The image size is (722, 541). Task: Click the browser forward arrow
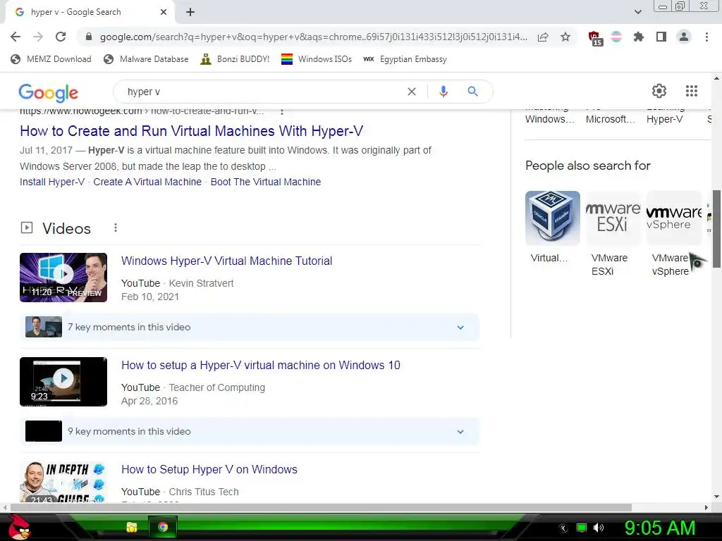(x=38, y=37)
